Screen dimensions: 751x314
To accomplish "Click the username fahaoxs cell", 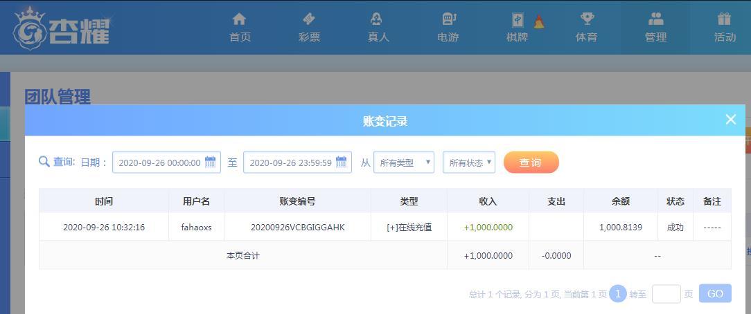I will pyautogui.click(x=196, y=227).
